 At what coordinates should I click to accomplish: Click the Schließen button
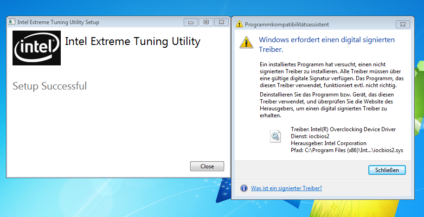[x=387, y=170]
